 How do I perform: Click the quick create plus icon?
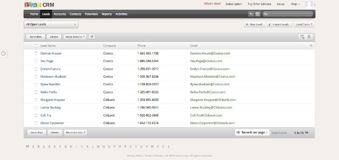coord(251,14)
